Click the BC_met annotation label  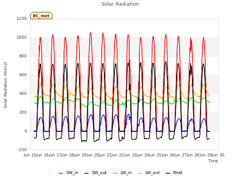41,16
